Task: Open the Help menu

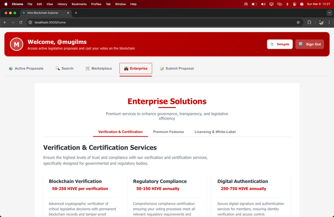Action: click(134, 4)
